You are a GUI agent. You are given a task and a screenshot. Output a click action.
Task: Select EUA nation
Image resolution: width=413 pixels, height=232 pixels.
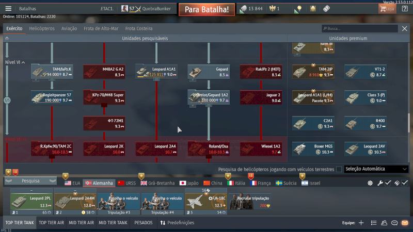click(x=72, y=183)
